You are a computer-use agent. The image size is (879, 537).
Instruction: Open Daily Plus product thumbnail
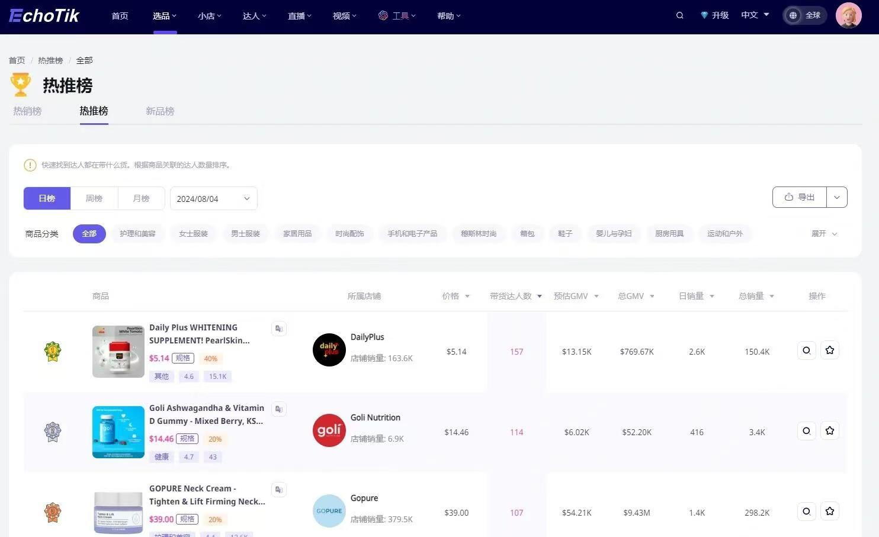118,352
